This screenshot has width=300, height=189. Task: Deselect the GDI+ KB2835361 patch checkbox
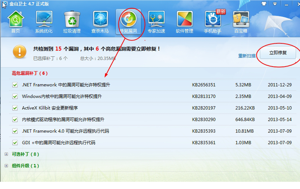pyautogui.click(x=15, y=143)
